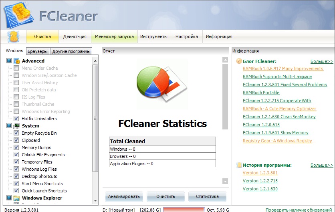Click the red disk usage bar
The width and height of the screenshot is (335, 212).
[184, 209]
